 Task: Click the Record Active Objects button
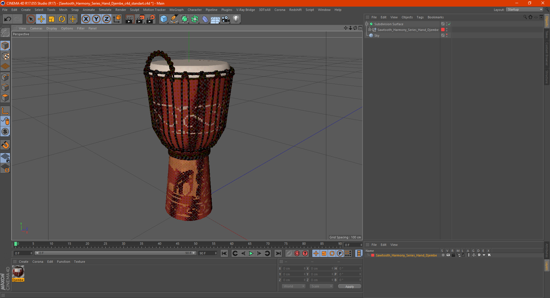pyautogui.click(x=289, y=253)
